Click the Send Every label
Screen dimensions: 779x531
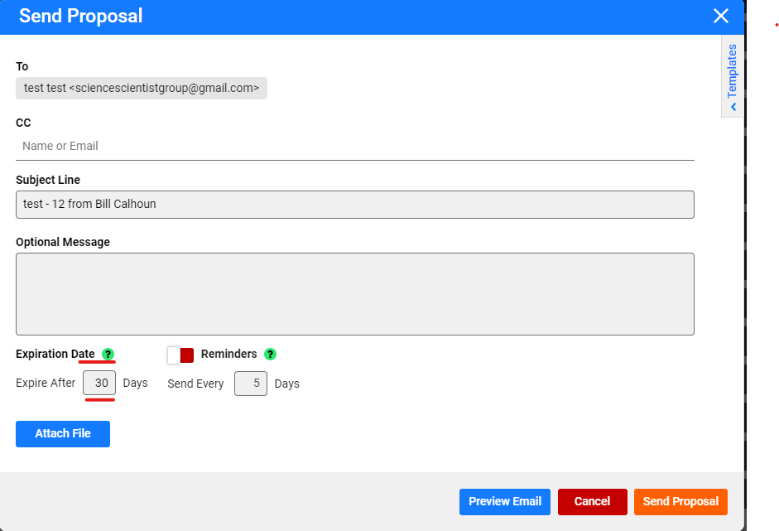(x=195, y=384)
